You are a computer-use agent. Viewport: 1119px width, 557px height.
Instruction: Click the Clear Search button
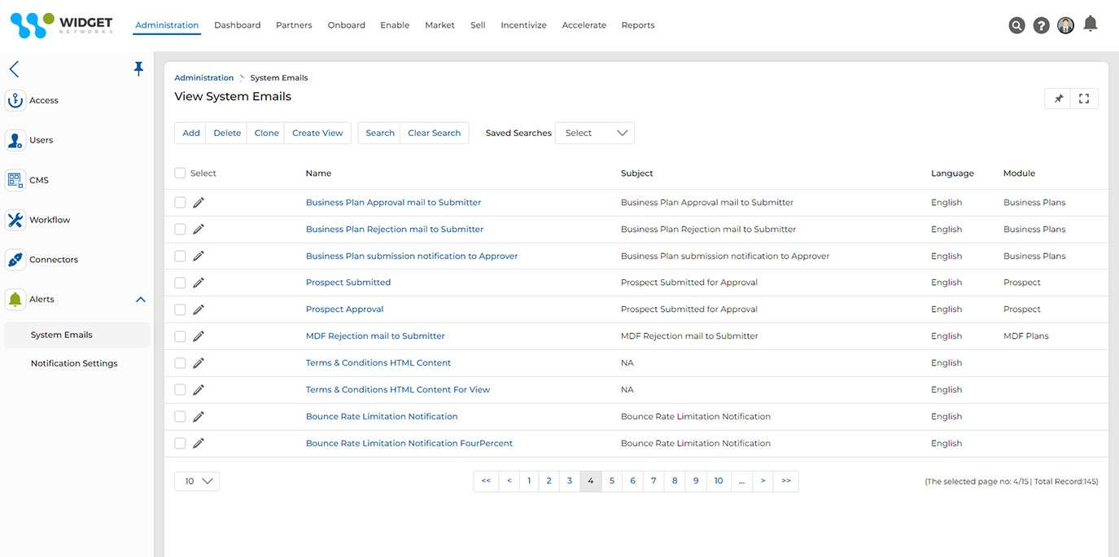(x=435, y=133)
